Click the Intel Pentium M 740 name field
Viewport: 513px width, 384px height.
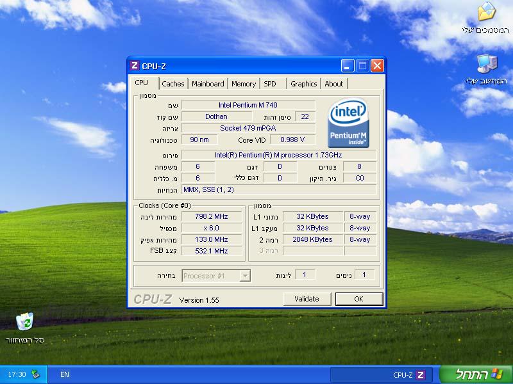click(x=248, y=105)
